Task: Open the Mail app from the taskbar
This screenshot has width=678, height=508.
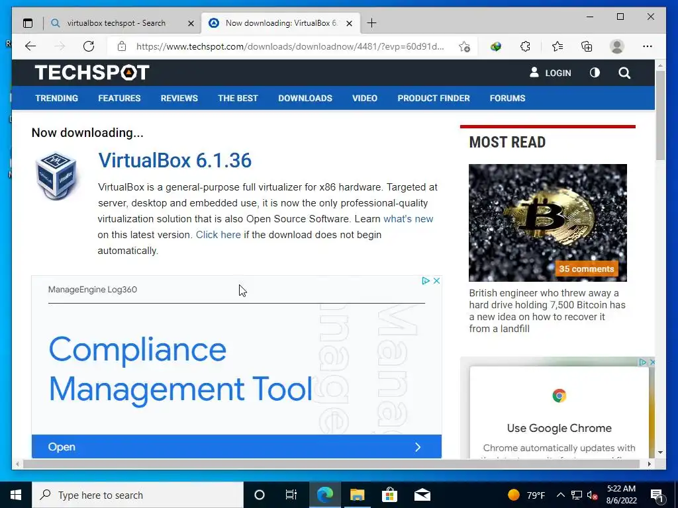Action: point(422,495)
